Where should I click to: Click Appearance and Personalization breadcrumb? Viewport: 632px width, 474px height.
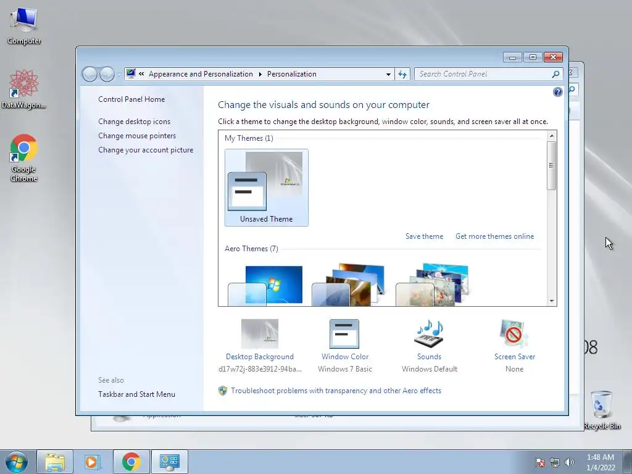coord(201,74)
